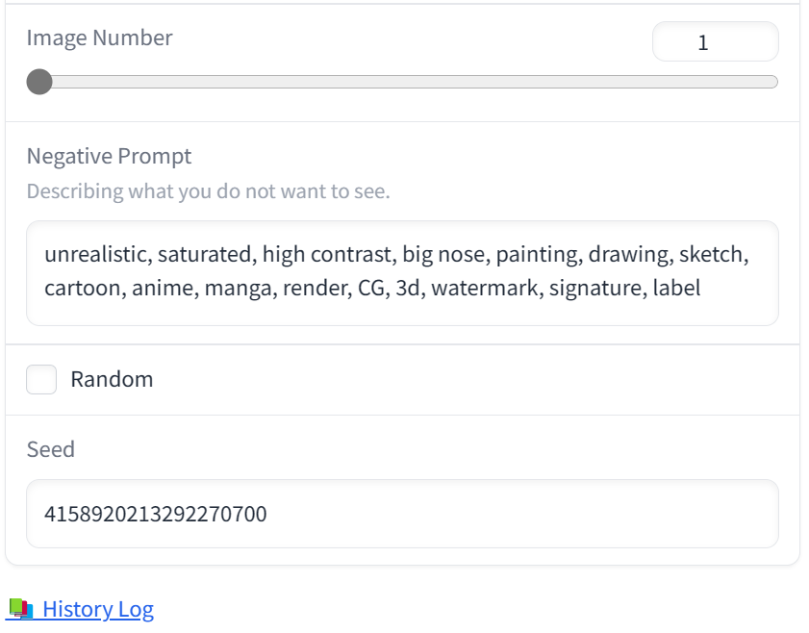809x633 pixels.
Task: Place cursor on the word 'anime'
Action: 163,288
